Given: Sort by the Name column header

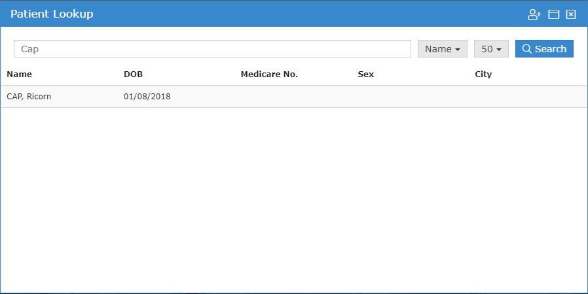Looking at the screenshot, I should pos(19,74).
